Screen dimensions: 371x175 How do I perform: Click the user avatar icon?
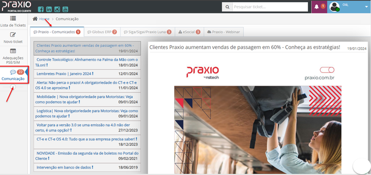pos(335,7)
